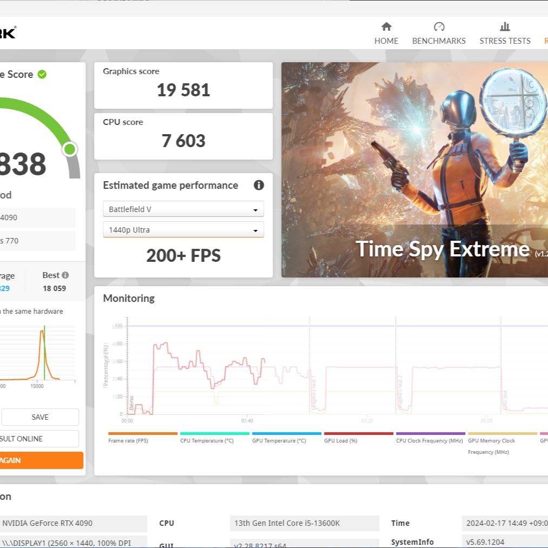This screenshot has width=548, height=548.
Task: Switch to the BENCHMARKS tab
Action: 439,41
